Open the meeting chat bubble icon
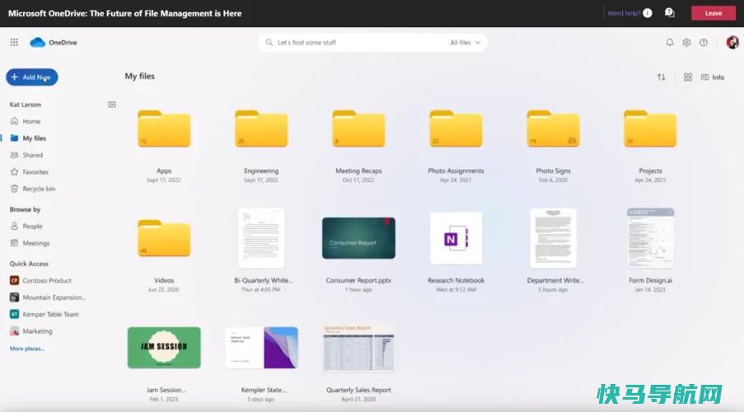The width and height of the screenshot is (744, 412). coord(670,13)
